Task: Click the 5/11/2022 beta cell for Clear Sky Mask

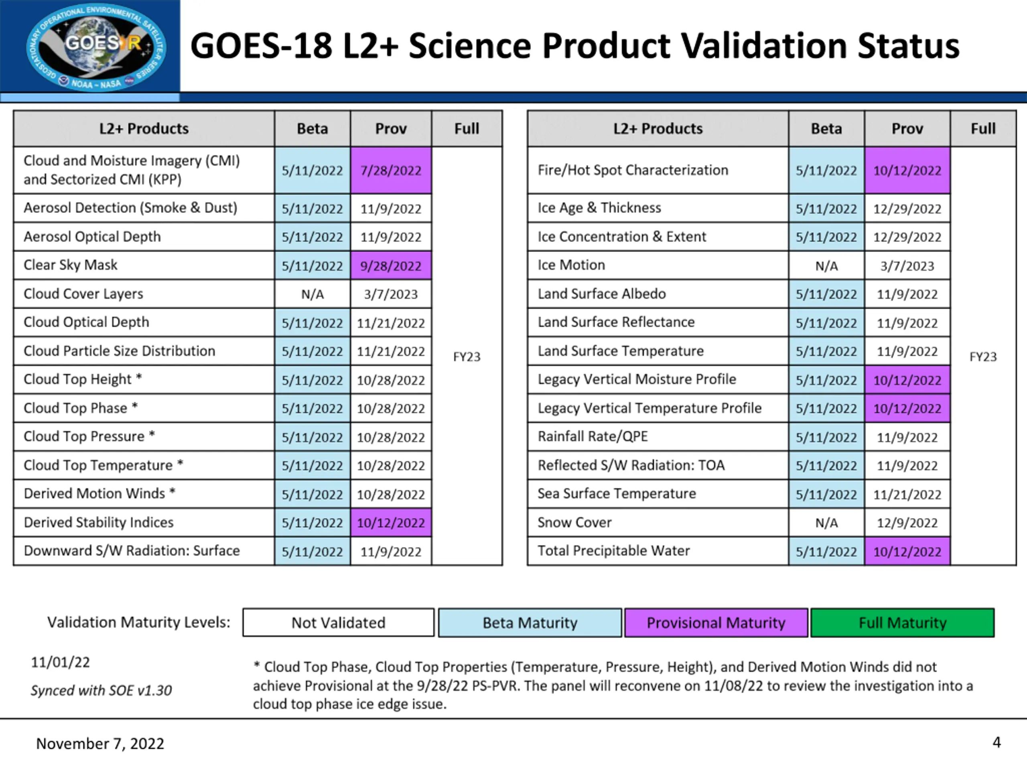Action: 313,265
